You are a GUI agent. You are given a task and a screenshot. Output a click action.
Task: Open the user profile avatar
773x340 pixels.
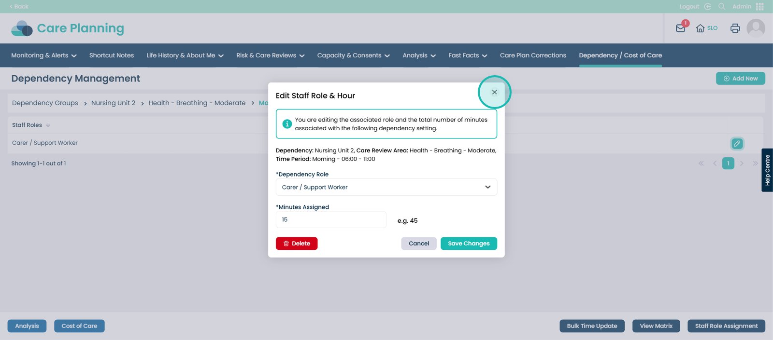[756, 28]
